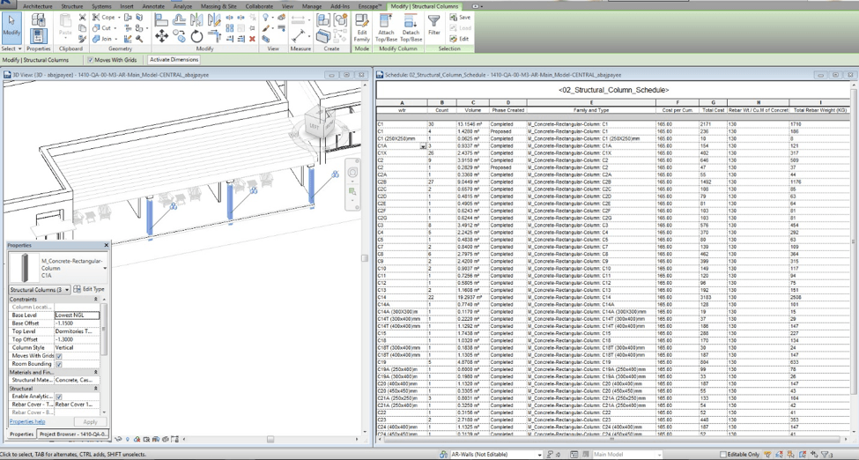Click the Join geometry tool
859x460 pixels.
(x=102, y=39)
